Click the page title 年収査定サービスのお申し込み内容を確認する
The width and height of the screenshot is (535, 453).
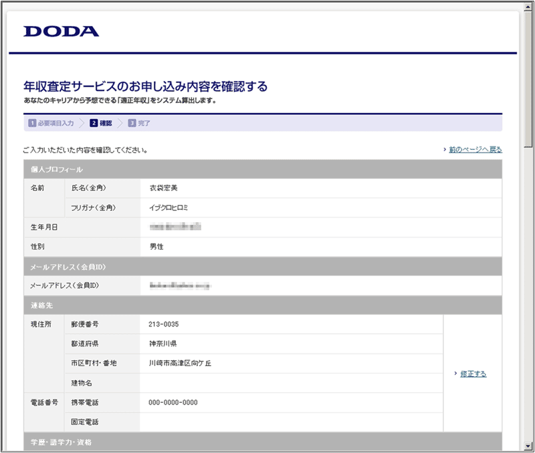pos(145,86)
